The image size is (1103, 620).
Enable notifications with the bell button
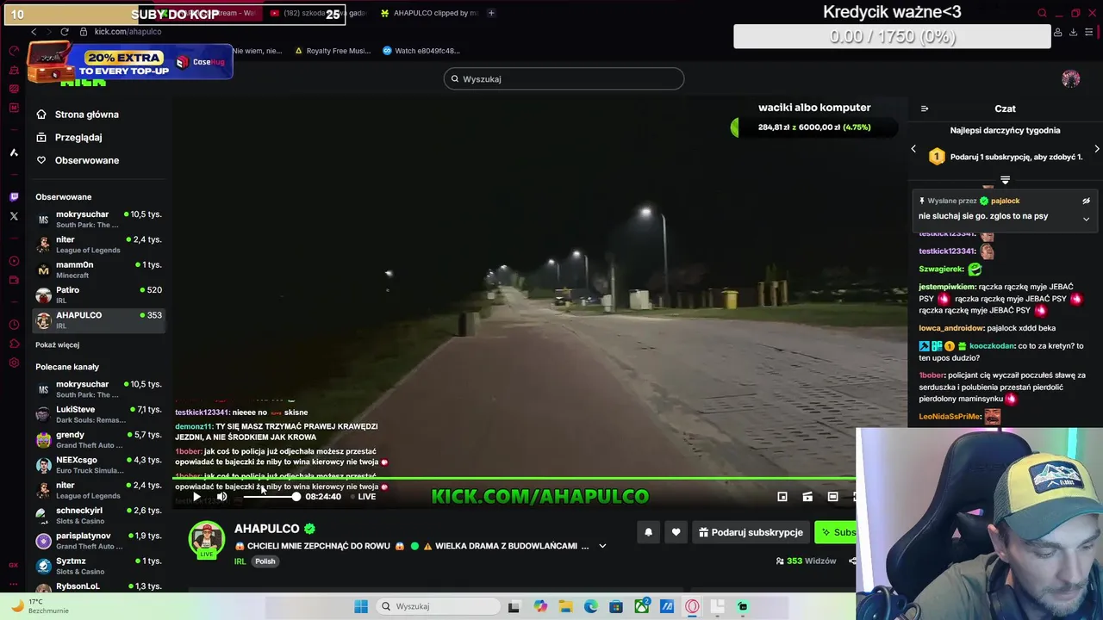click(x=648, y=532)
